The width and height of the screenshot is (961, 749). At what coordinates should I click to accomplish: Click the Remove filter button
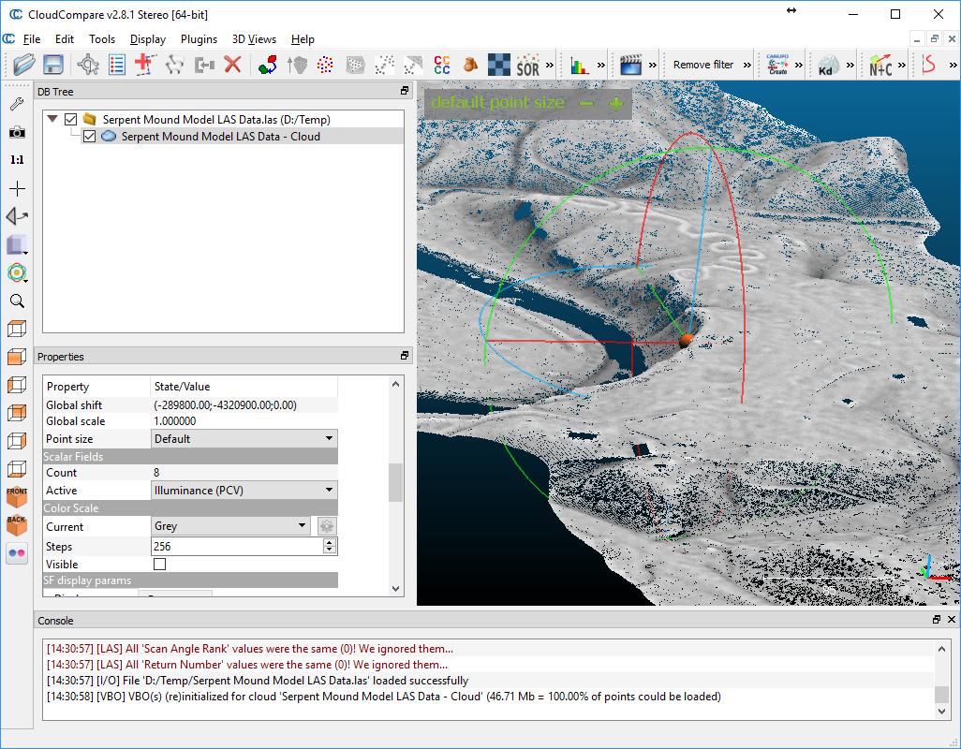pyautogui.click(x=703, y=65)
